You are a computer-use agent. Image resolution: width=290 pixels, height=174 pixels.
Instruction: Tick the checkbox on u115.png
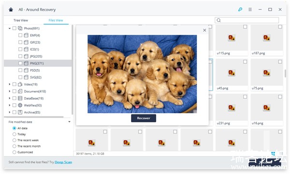(x=245, y=27)
